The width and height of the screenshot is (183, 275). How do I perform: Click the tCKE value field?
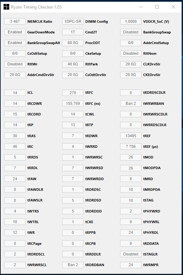(73, 222)
